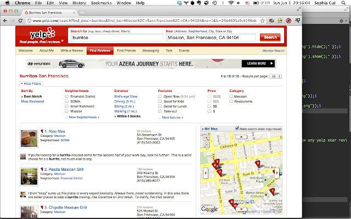
Task: Check the Mexican category filter
Action: pyautogui.click(x=231, y=96)
